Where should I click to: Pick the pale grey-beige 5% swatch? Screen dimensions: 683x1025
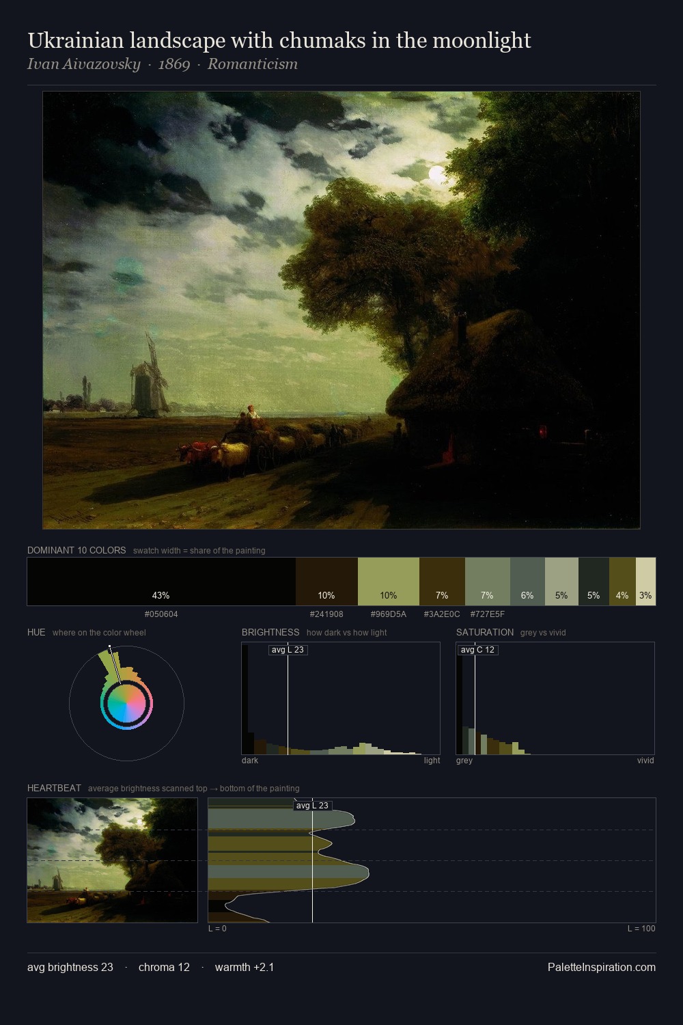[x=561, y=582]
